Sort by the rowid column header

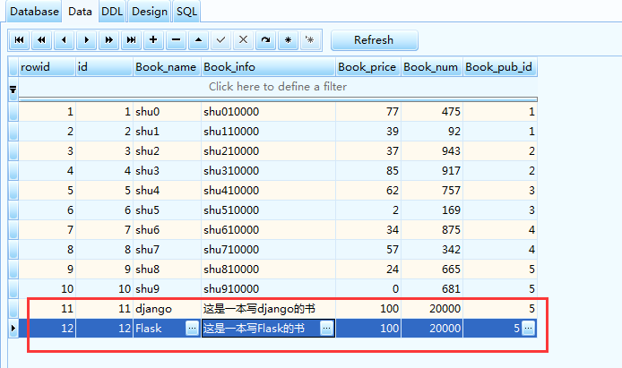click(x=48, y=67)
